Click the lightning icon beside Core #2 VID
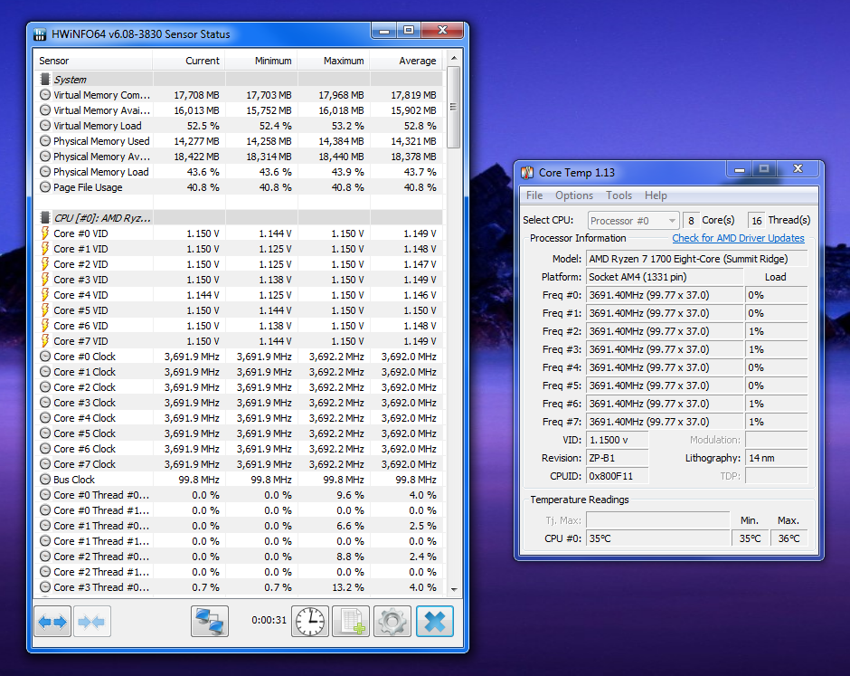Viewport: 850px width, 676px height. [x=45, y=264]
